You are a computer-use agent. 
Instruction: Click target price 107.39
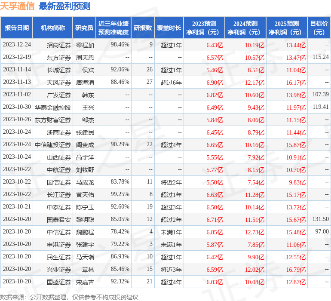(321, 95)
